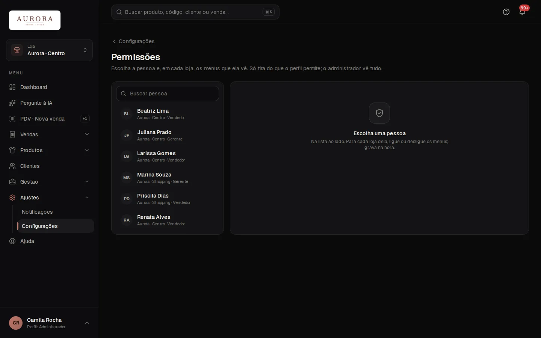Expand the Vendas submenu chevron
The image size is (541, 338).
coord(87,134)
